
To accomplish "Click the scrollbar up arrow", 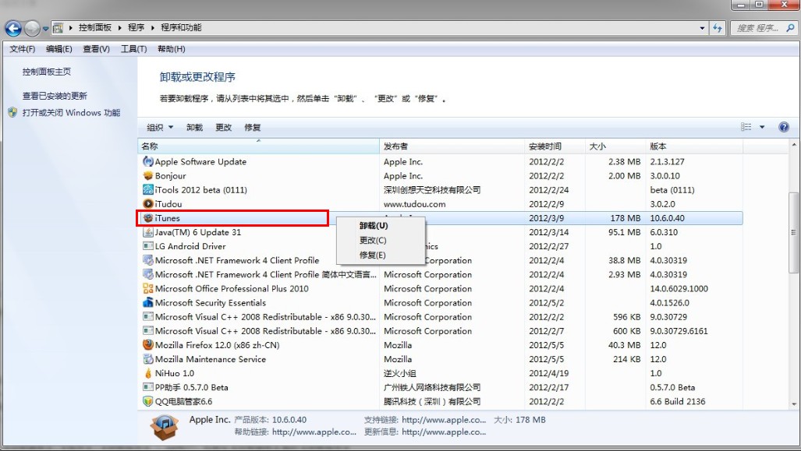I will pyautogui.click(x=794, y=146).
